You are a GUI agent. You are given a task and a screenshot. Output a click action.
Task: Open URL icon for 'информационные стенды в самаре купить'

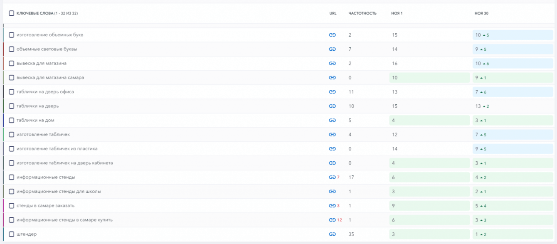(332, 220)
